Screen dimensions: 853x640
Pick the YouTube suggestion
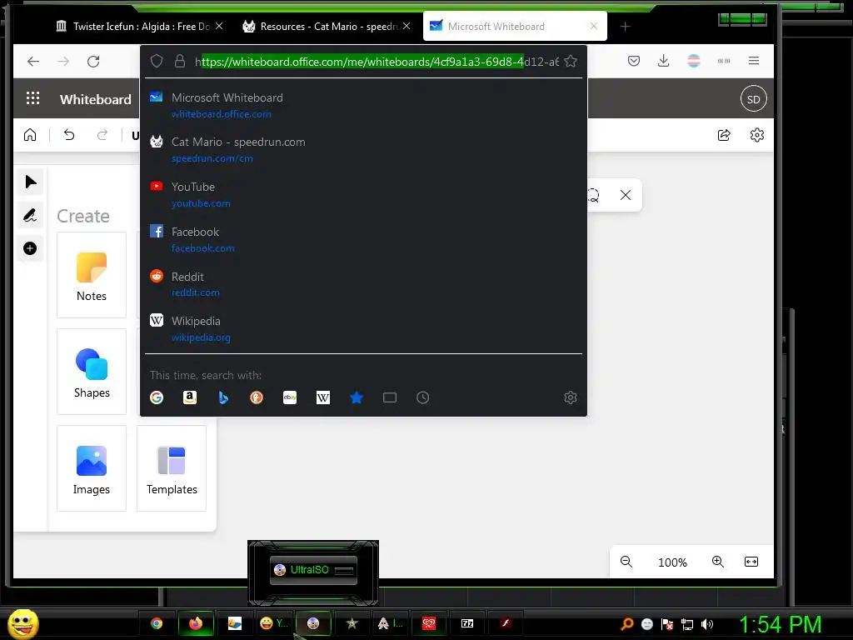click(x=363, y=195)
